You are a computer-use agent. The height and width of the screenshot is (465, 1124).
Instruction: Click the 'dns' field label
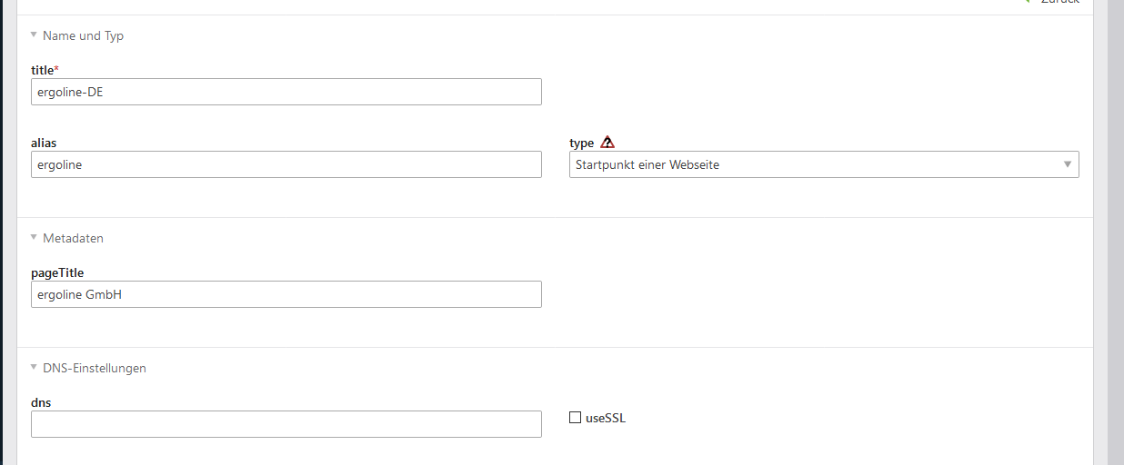tap(40, 402)
